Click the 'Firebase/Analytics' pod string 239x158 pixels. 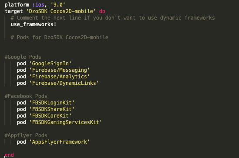(59, 77)
